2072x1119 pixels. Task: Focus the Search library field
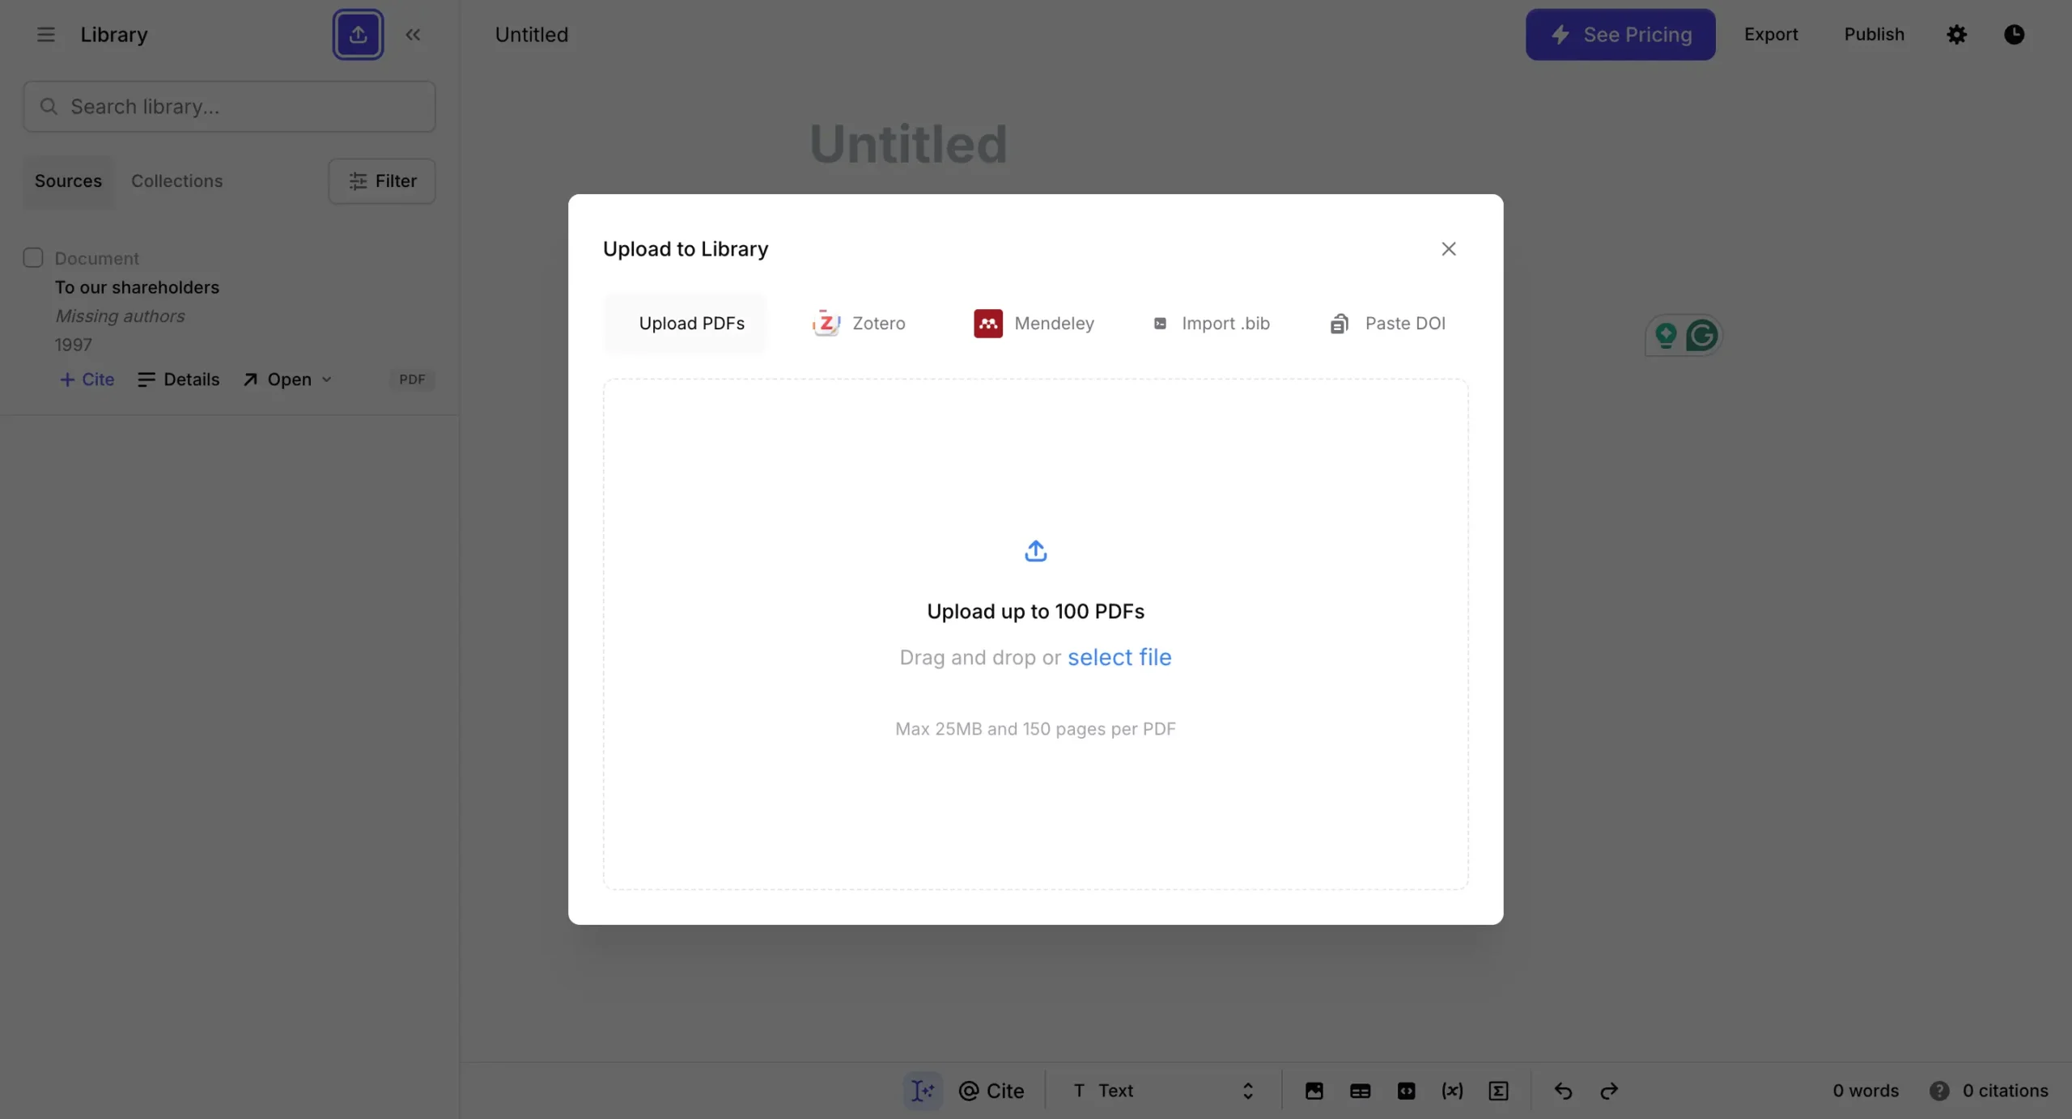[229, 107]
